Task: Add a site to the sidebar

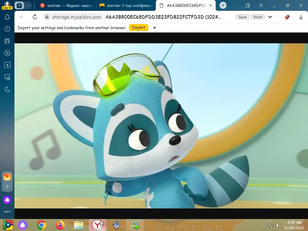Action: [x=7, y=186]
